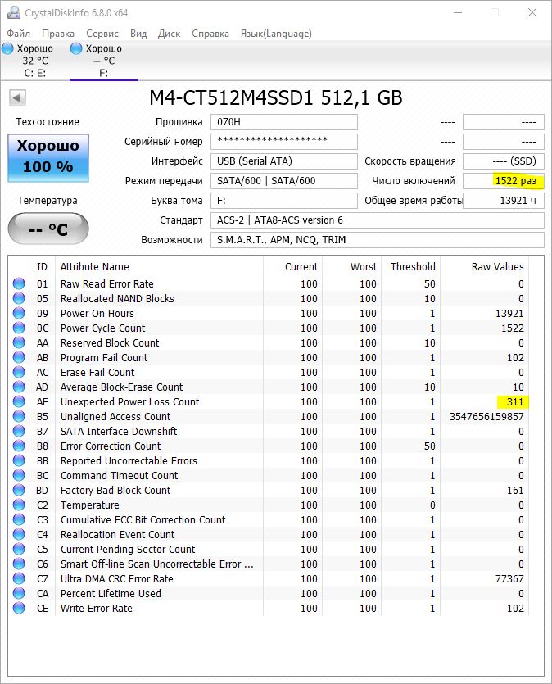Screen dimensions: 552x684
Task: Click the status circle for Factory Bad Block Count
Action: 19,490
